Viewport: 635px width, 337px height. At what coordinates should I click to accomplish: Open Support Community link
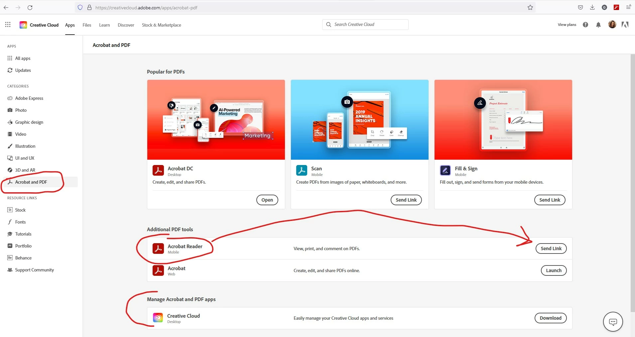click(40, 270)
